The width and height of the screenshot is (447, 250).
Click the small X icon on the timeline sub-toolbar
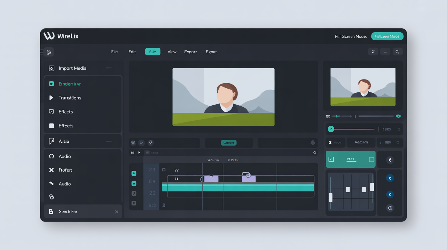pos(139,153)
